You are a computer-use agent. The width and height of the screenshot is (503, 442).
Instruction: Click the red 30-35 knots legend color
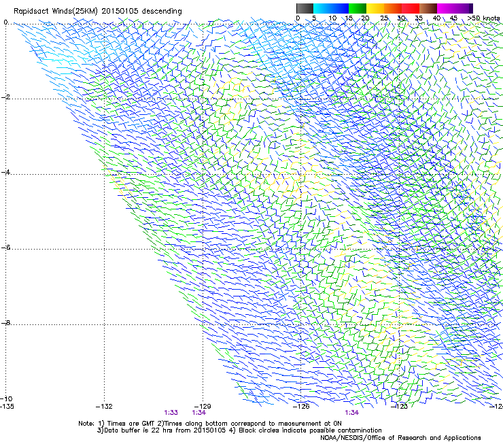[411, 8]
